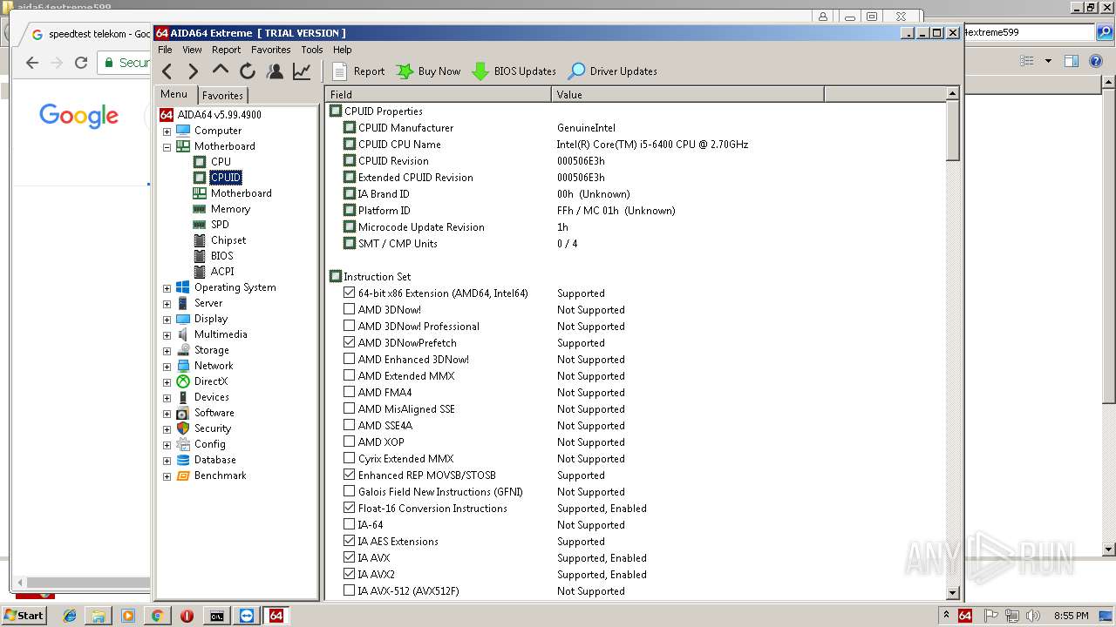The height and width of the screenshot is (627, 1116).
Task: Click the Software tree item
Action: tap(214, 413)
